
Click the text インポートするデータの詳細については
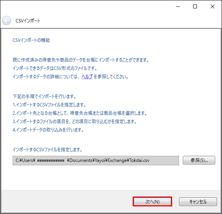(46, 76)
